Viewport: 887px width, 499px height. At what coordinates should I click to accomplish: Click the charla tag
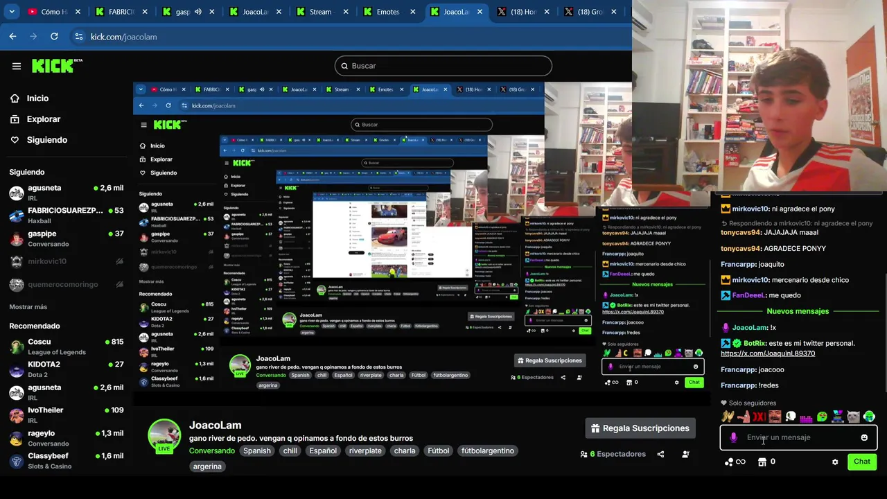tap(405, 451)
